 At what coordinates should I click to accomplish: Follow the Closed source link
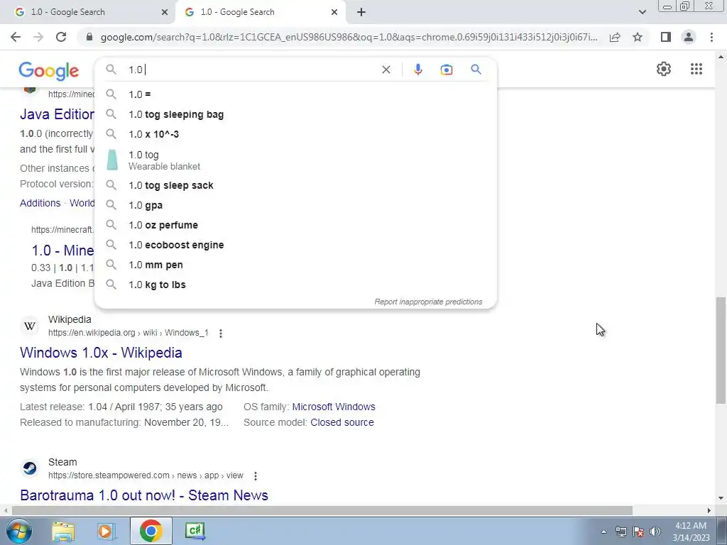[x=342, y=423]
